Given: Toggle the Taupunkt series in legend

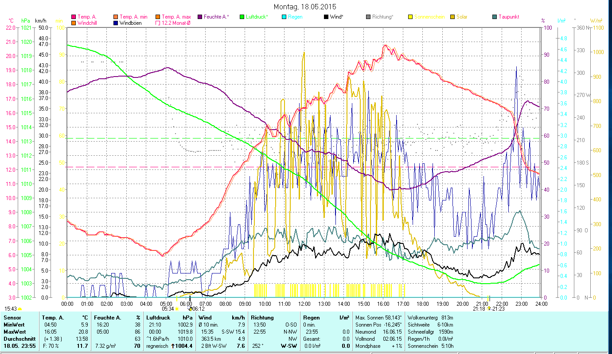Looking at the screenshot, I should pos(508,17).
